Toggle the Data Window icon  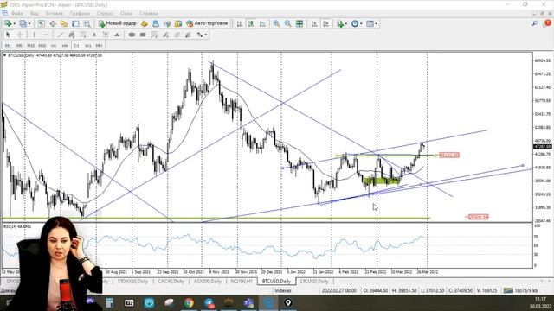pyautogui.click(x=53, y=23)
